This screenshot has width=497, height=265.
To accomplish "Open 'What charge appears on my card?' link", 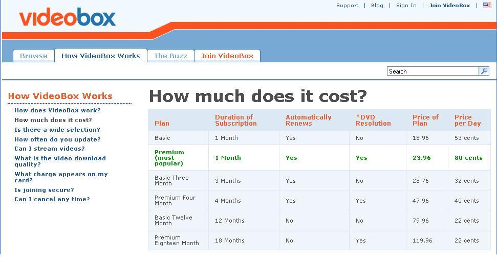I will pos(61,177).
